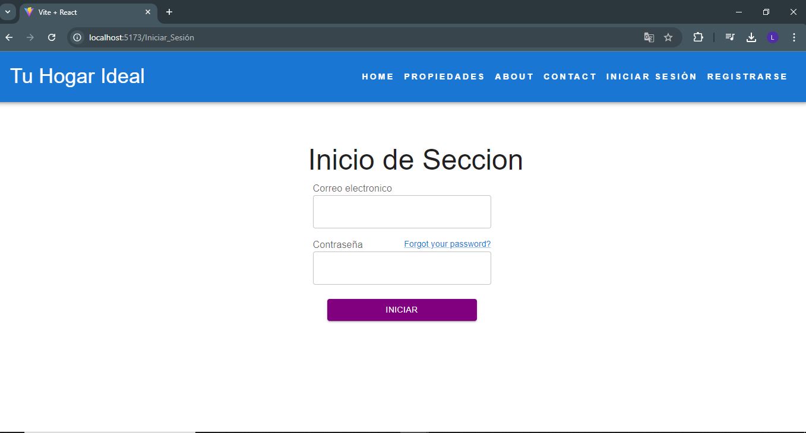
Task: Open the Google Translate icon
Action: click(x=649, y=37)
